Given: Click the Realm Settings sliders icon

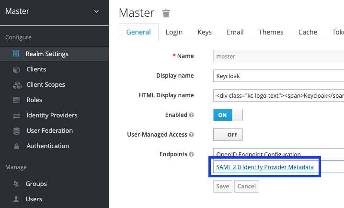Looking at the screenshot, I should point(16,54).
